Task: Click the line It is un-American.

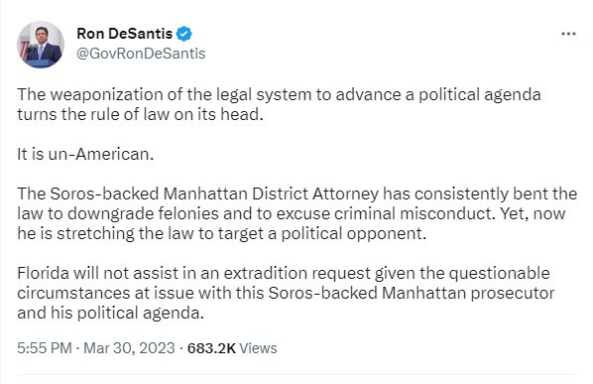Action: tap(85, 154)
